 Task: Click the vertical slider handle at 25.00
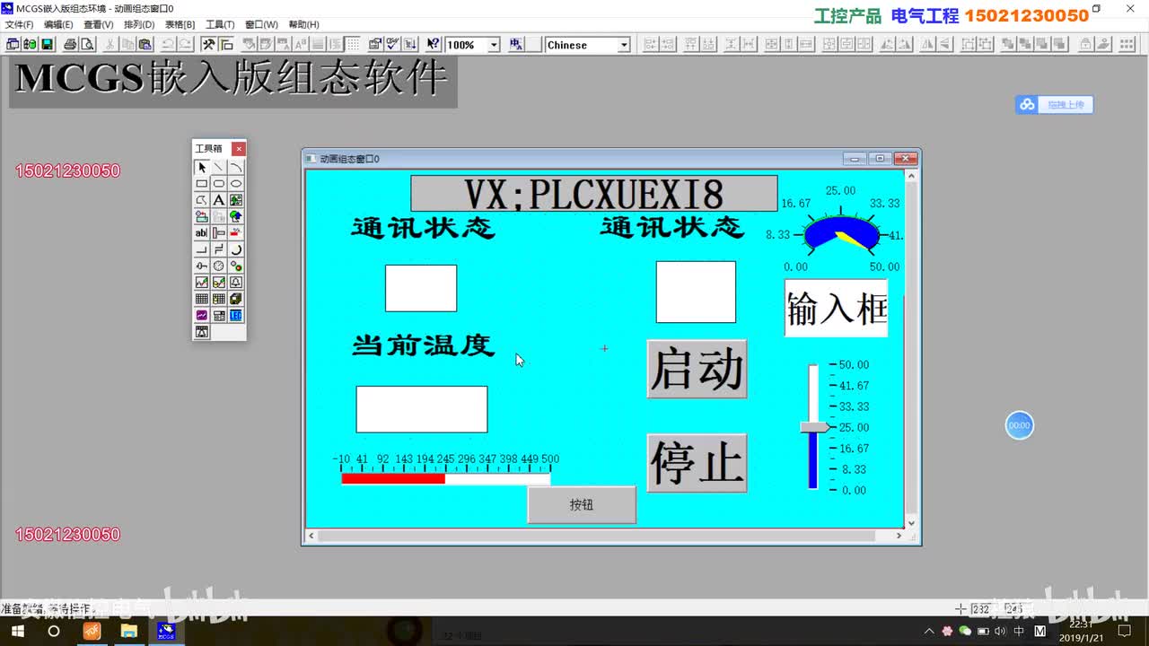[x=815, y=427]
